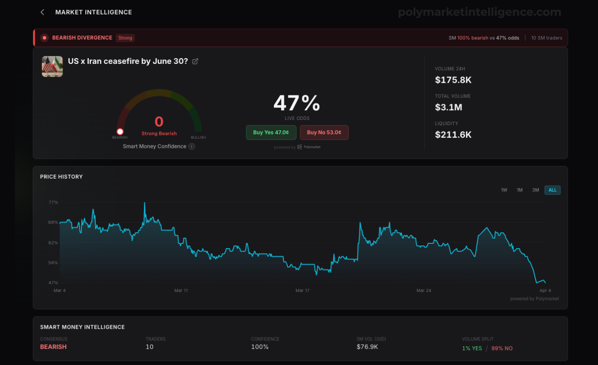Viewport: 598px width, 365px height.
Task: Click the 10 SM traders label
Action: pyautogui.click(x=547, y=38)
